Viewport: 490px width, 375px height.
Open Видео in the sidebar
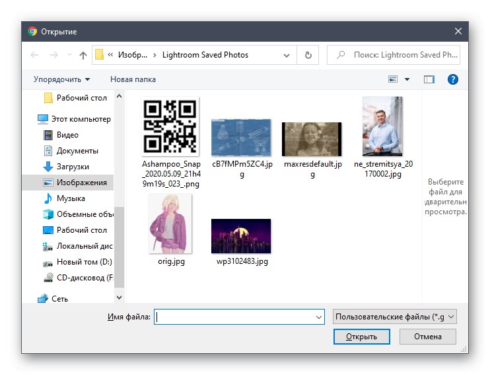(x=67, y=135)
